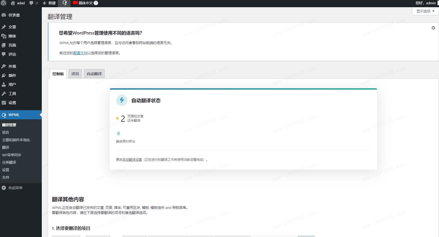The image size is (439, 237).
Task: Select the WPML sidebar menu
Action: (x=21, y=115)
